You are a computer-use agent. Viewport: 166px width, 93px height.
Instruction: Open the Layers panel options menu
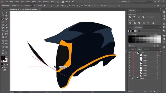[160, 49]
